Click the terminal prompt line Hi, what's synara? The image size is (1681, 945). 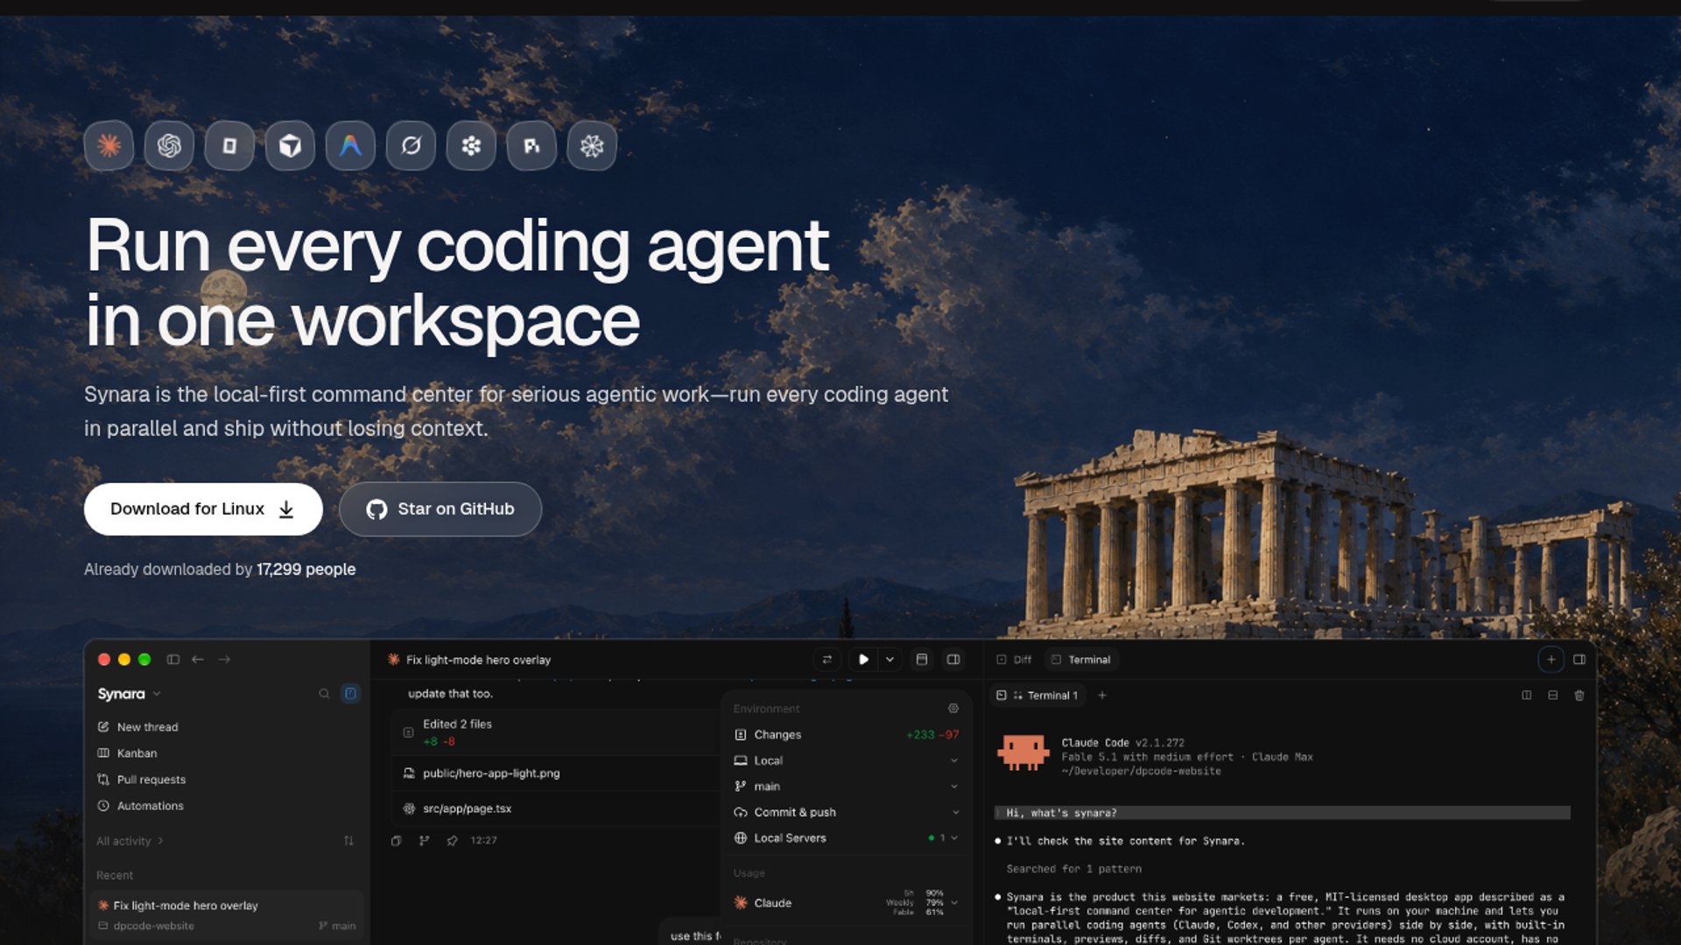[1283, 813]
